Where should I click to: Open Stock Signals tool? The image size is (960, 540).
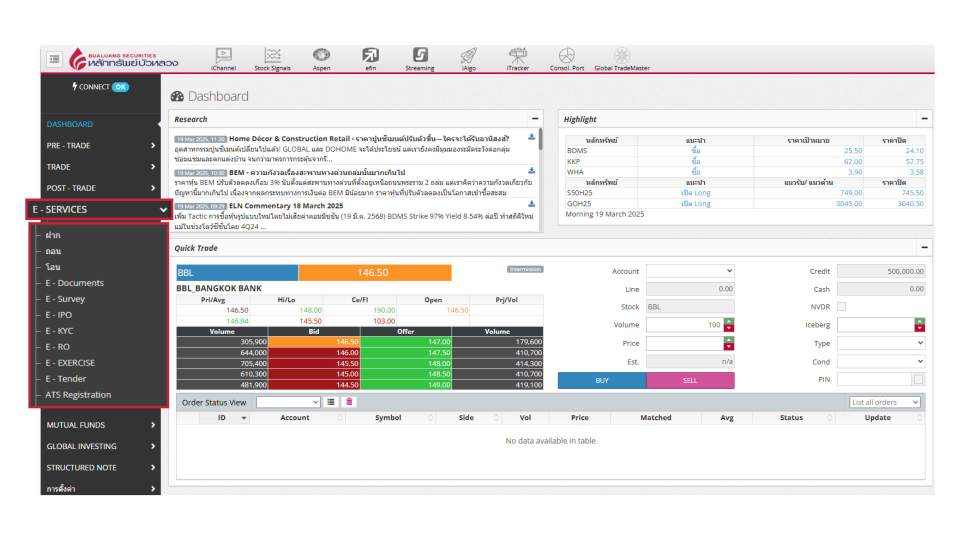coord(272,59)
